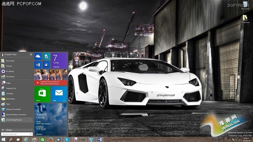The height and width of the screenshot is (142, 253).
Task: Expand All Apps list
Action: [9, 130]
